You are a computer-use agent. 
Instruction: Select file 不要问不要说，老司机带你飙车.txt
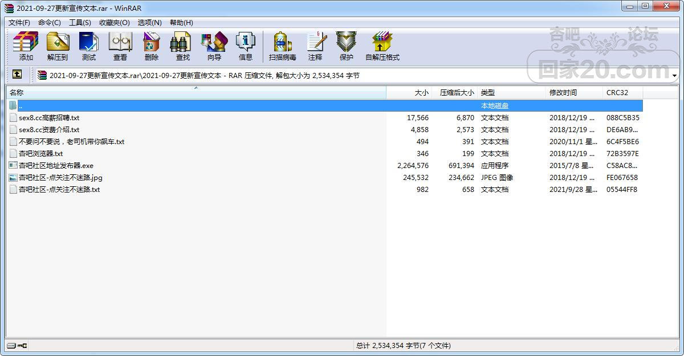[x=71, y=141]
